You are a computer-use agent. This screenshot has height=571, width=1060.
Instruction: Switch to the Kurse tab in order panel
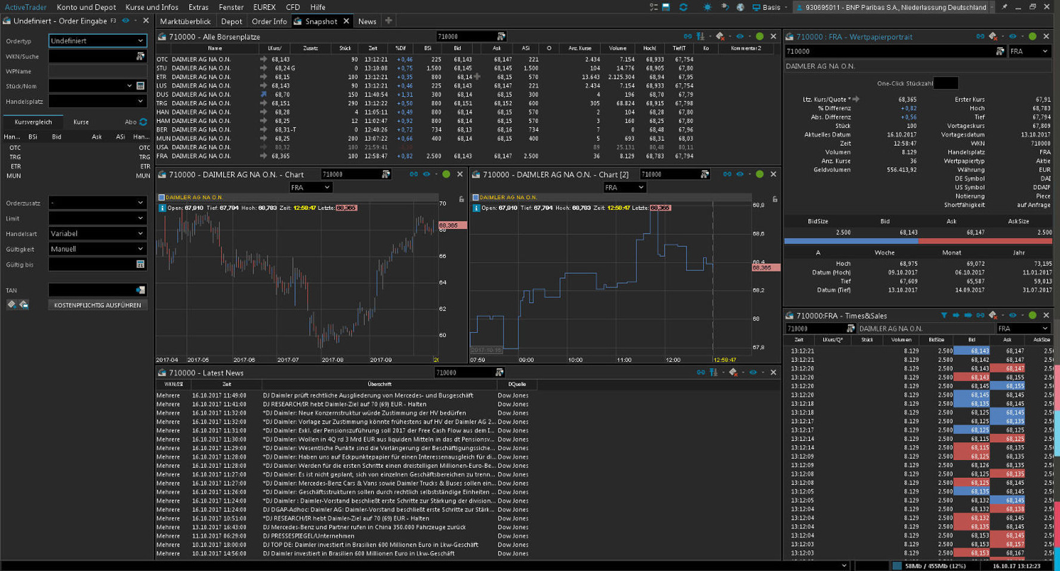pyautogui.click(x=81, y=122)
